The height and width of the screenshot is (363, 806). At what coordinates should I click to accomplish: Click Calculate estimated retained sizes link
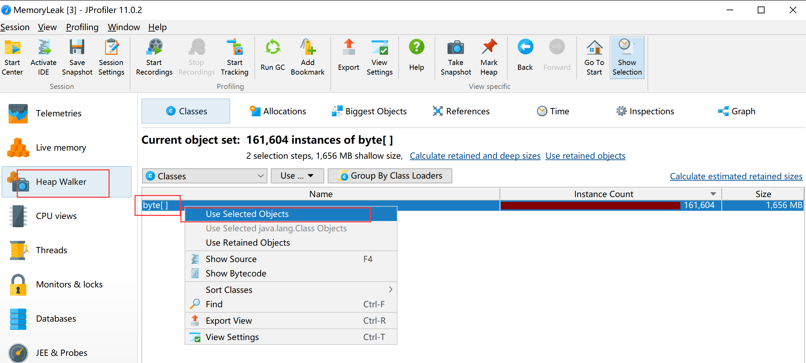pos(736,176)
